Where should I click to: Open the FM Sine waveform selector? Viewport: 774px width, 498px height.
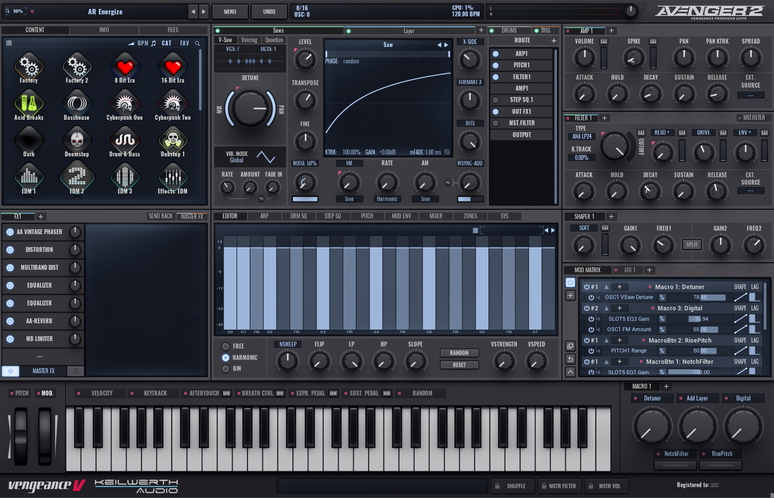349,199
